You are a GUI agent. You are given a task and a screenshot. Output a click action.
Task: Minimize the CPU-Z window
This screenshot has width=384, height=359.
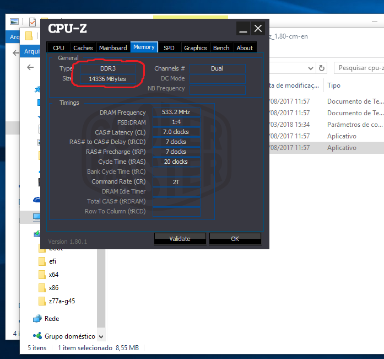tap(243, 29)
